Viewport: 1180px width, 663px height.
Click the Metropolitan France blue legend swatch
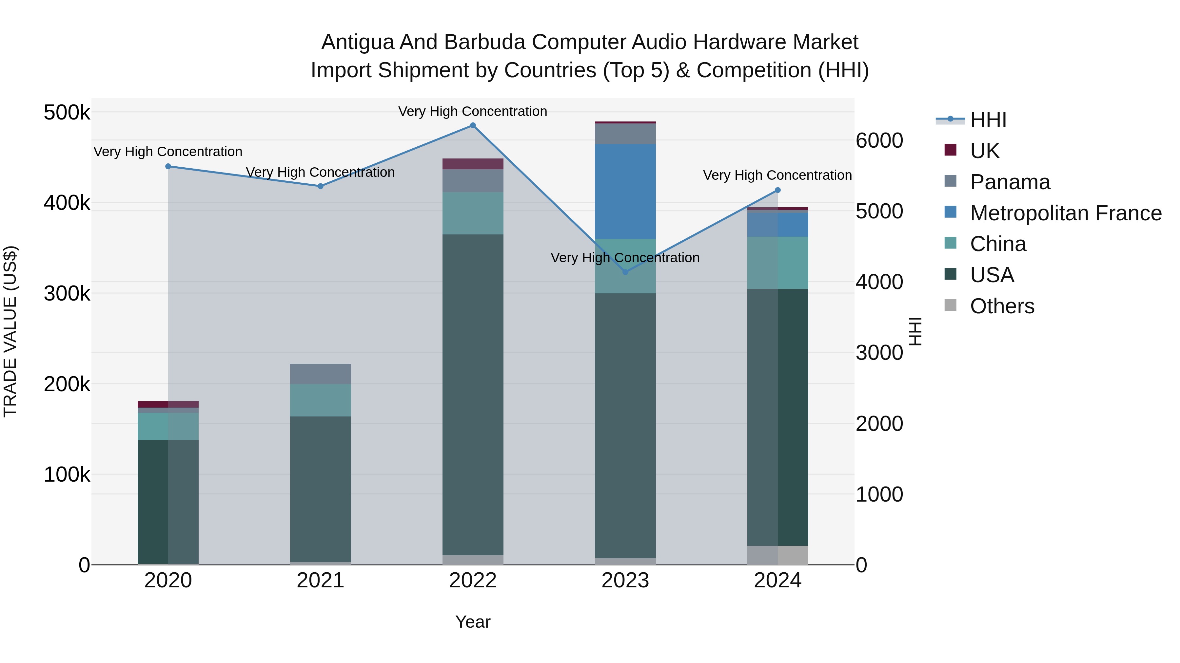[x=951, y=212]
